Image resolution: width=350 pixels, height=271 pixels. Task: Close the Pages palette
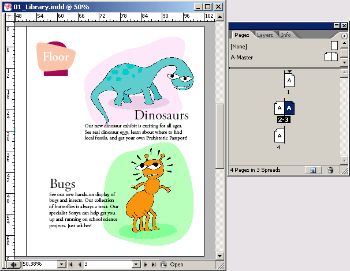tap(344, 26)
